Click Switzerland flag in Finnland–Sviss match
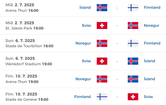 pos(133,97)
